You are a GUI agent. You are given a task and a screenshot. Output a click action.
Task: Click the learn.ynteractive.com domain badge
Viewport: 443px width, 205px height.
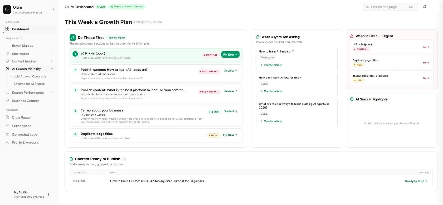click(127, 7)
